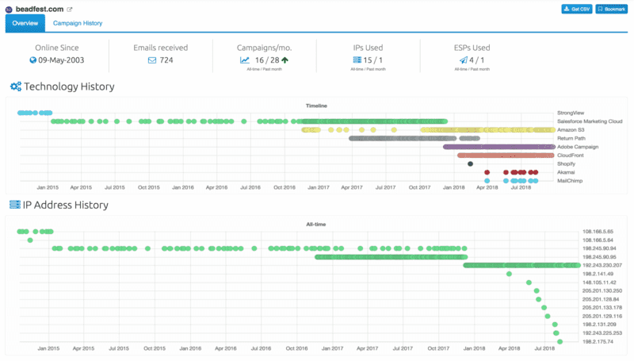
Task: Open the Campaign History tab
Action: (78, 23)
